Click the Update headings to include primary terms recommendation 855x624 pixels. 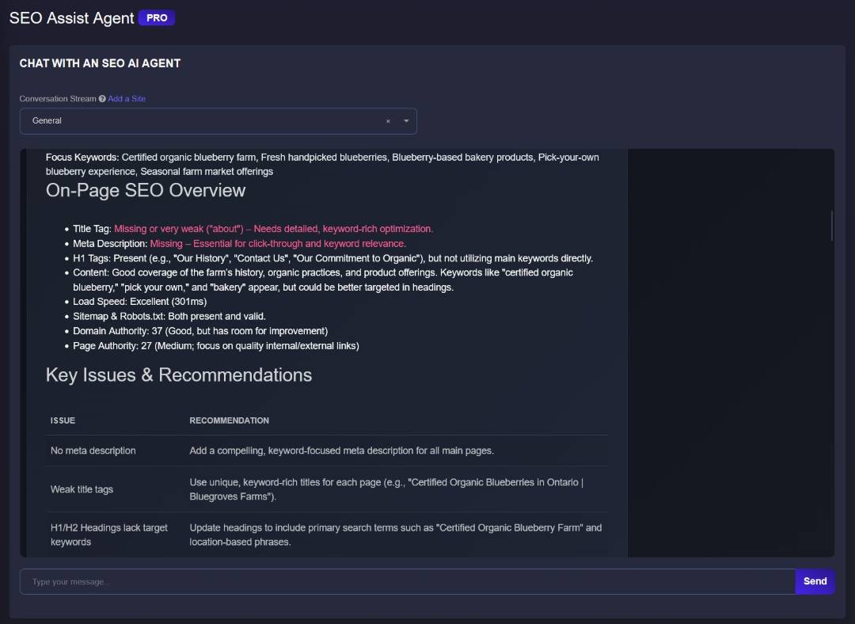pos(396,535)
